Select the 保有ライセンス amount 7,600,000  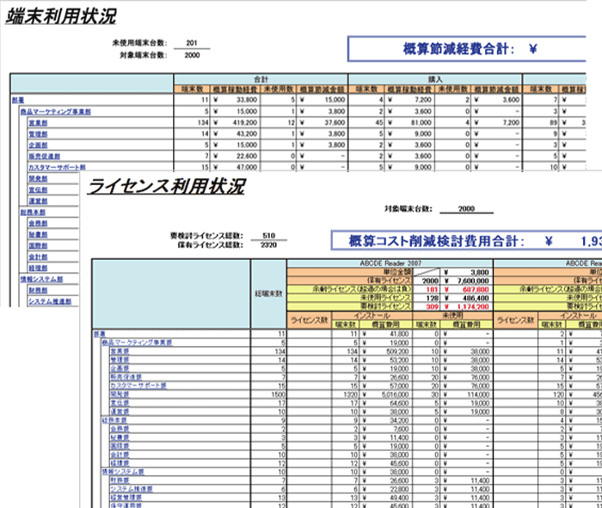click(x=466, y=281)
